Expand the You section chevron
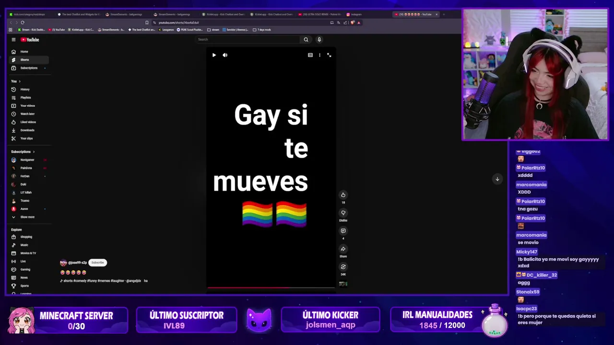This screenshot has width=614, height=345. coord(20,81)
